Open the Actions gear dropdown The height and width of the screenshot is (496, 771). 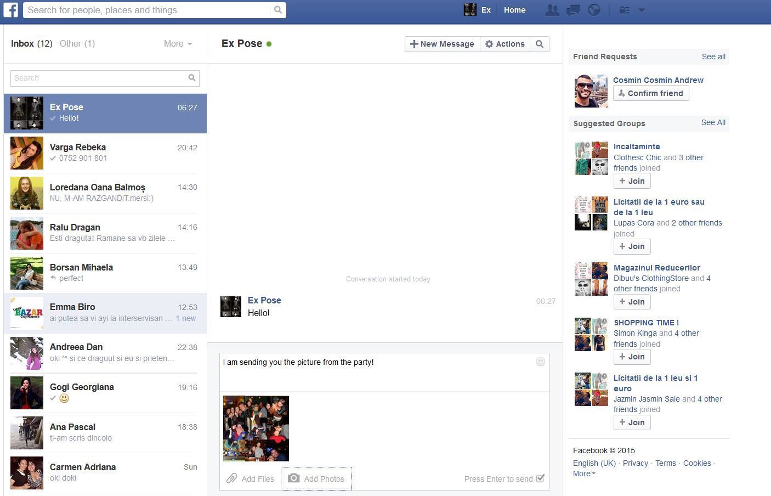(x=505, y=44)
